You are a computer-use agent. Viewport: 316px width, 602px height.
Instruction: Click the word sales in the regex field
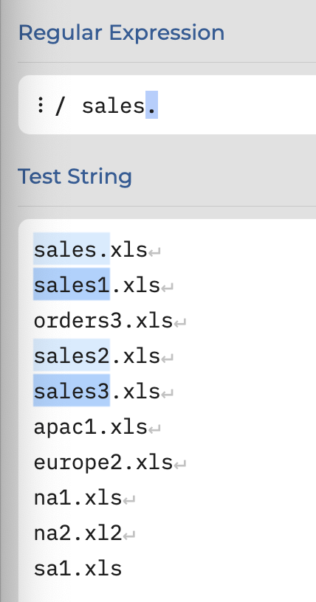[114, 106]
